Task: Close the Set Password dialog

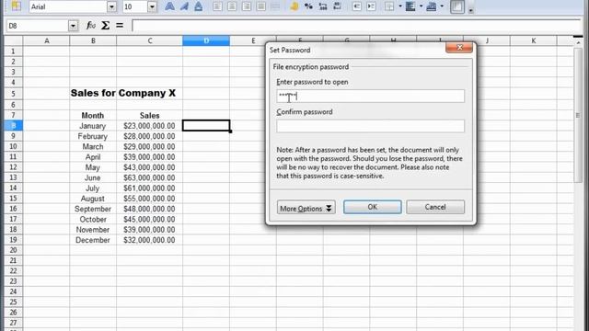Action: click(x=459, y=47)
